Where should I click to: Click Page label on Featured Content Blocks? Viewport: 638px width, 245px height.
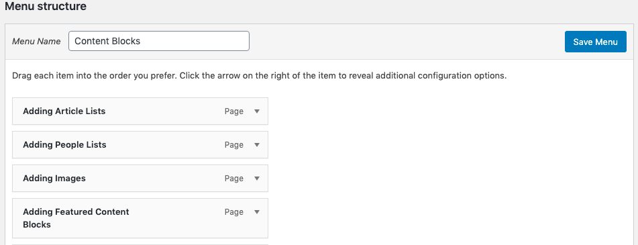click(x=234, y=211)
